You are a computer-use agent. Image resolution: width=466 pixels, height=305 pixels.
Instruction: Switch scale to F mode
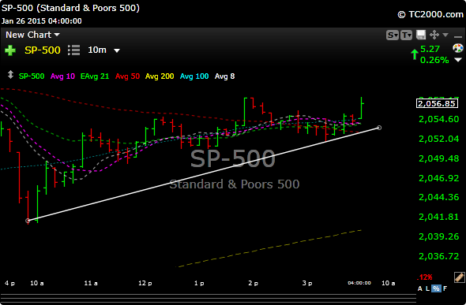[x=445, y=288]
